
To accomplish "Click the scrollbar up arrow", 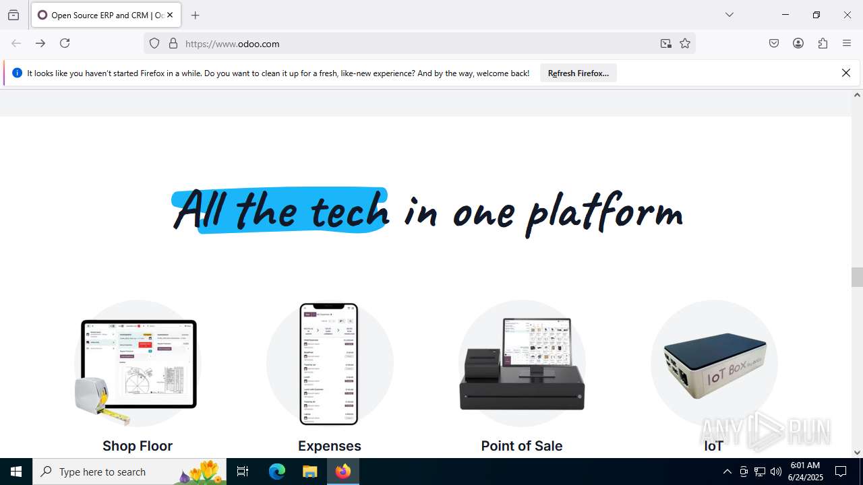I will pos(857,95).
